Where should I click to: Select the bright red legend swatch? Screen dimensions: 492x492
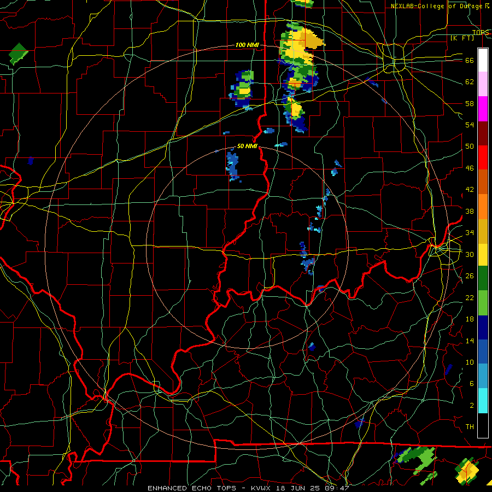(483, 157)
